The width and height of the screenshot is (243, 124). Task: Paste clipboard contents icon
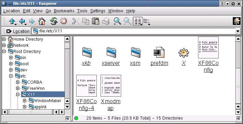tap(96, 21)
